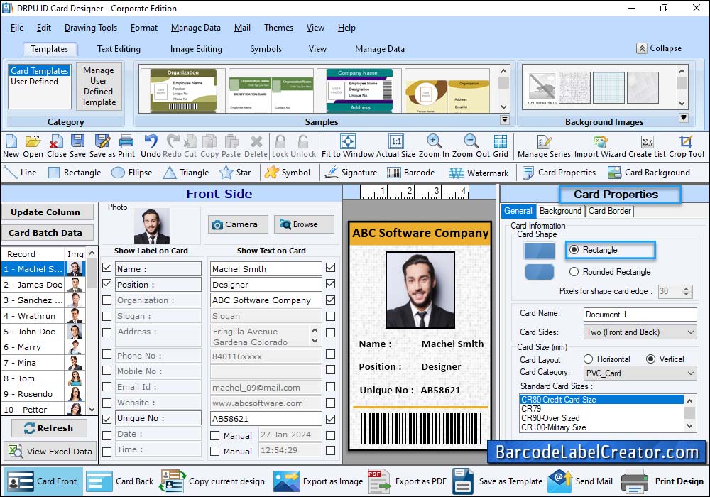710x497 pixels.
Task: Select the Vertical card layout
Action: point(650,359)
